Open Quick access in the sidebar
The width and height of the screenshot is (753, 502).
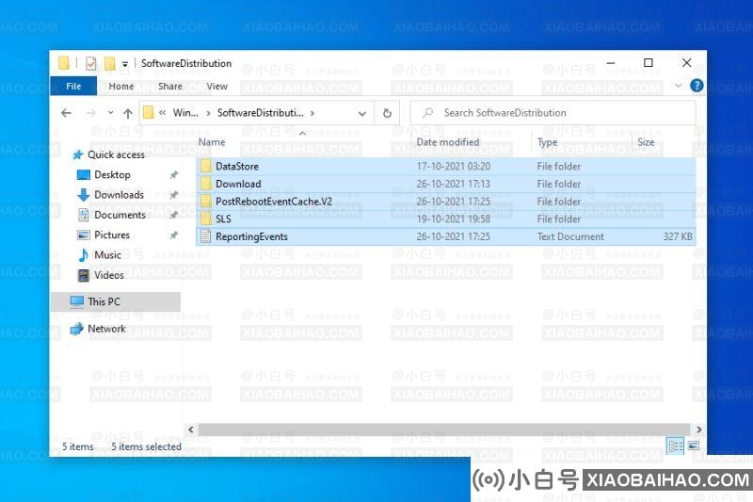click(x=116, y=154)
